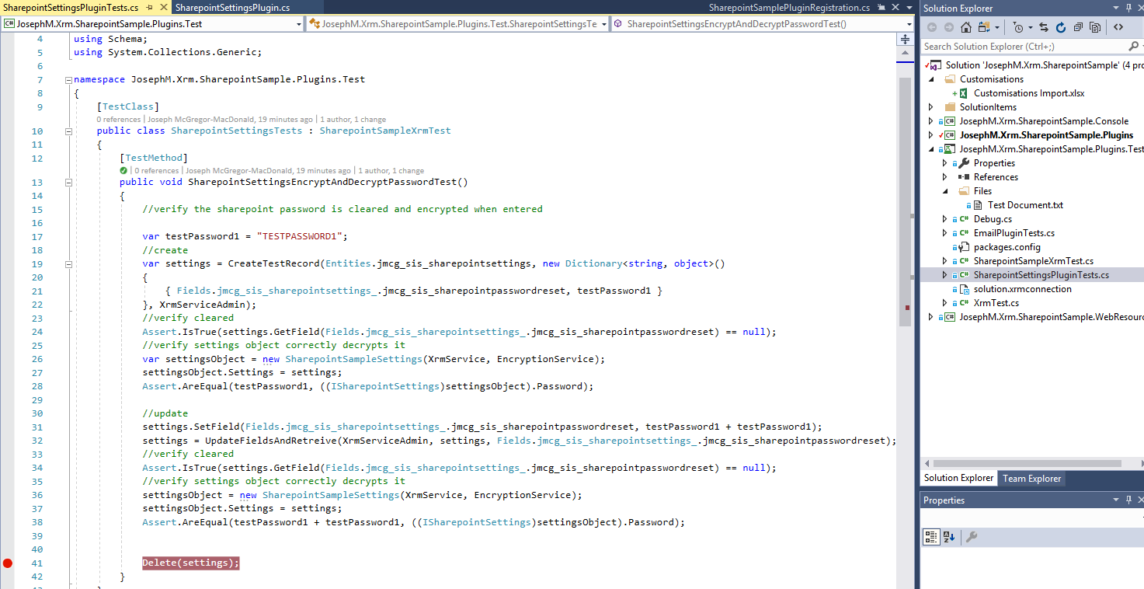This screenshot has height=589, width=1144.
Task: Click Sync with Active Document arrows icon
Action: click(1044, 27)
